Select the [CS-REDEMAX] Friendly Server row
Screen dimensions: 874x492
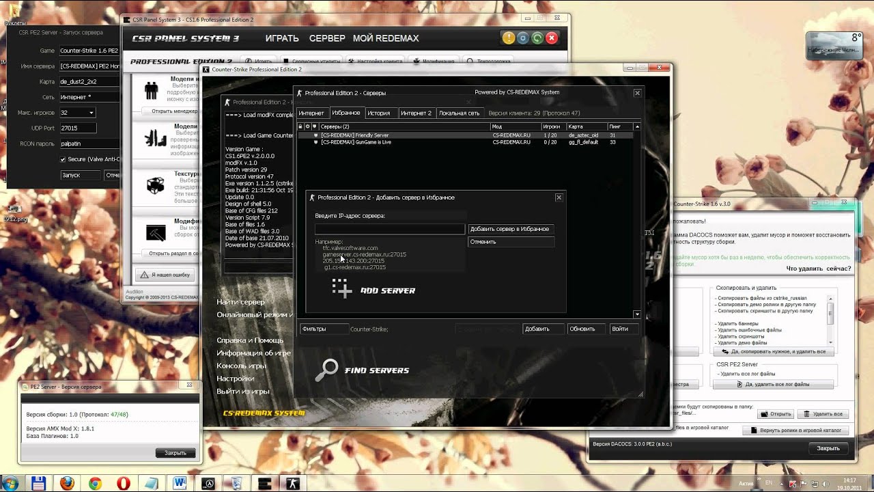(x=465, y=135)
